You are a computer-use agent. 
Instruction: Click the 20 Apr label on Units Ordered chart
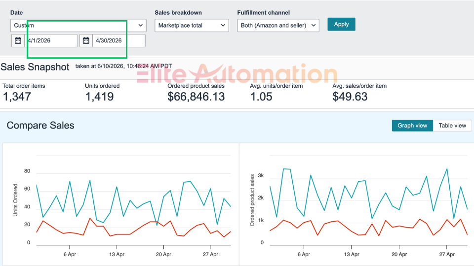pos(163,254)
